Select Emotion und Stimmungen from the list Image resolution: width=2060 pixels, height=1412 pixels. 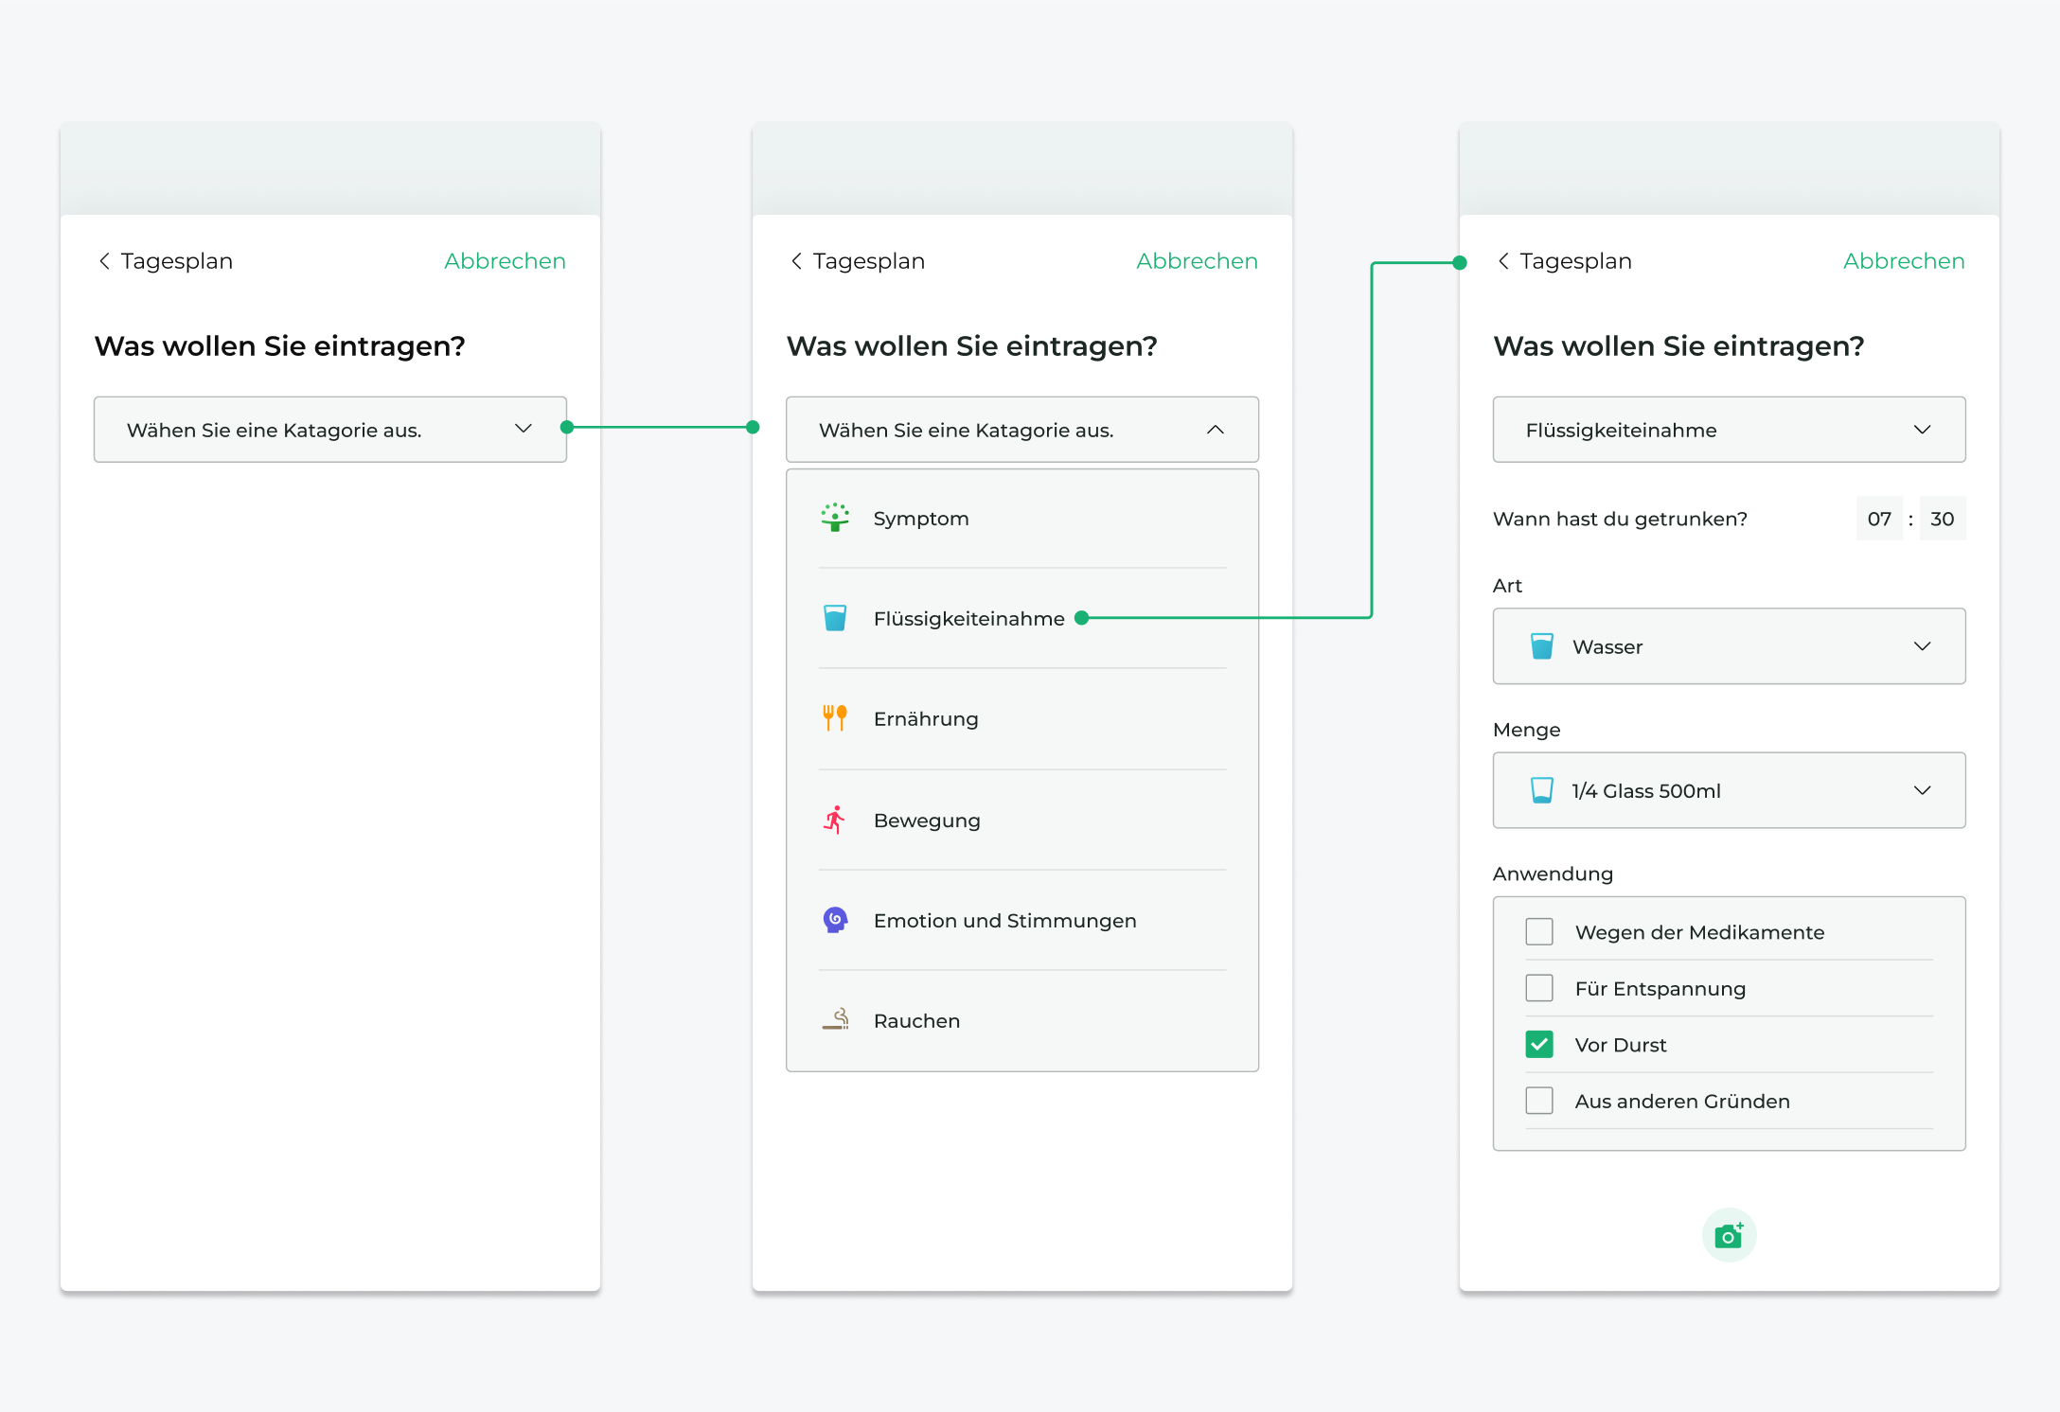point(1004,920)
